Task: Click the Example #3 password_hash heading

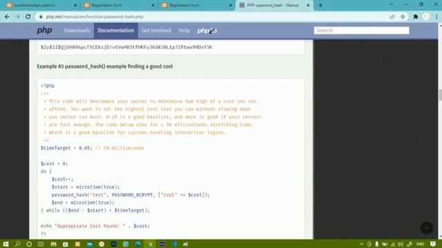Action: [105, 66]
